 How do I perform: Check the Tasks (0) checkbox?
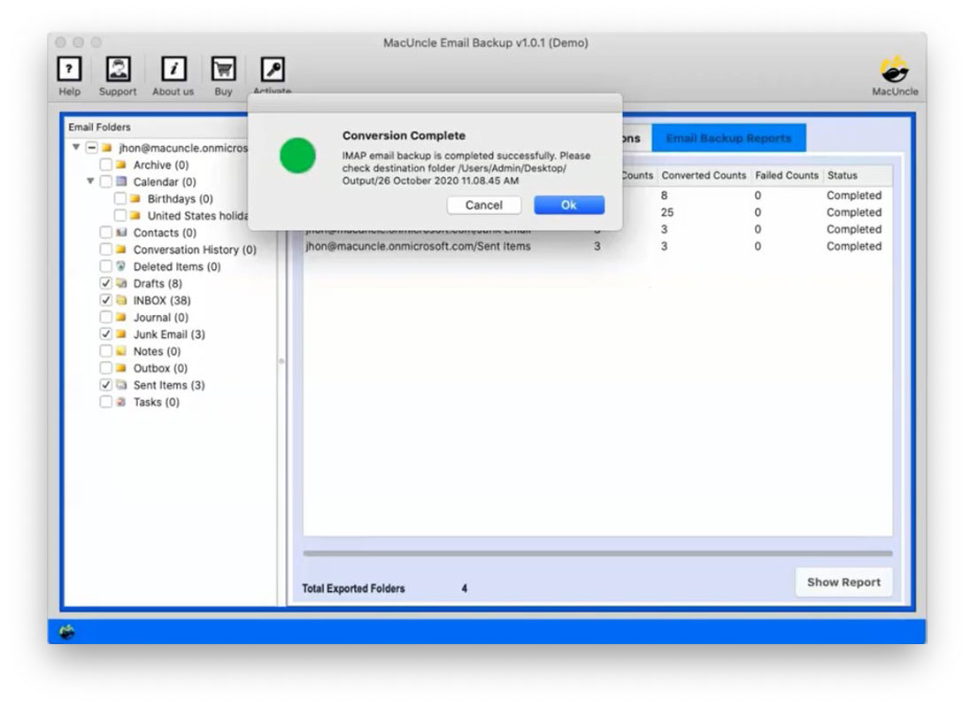point(106,402)
